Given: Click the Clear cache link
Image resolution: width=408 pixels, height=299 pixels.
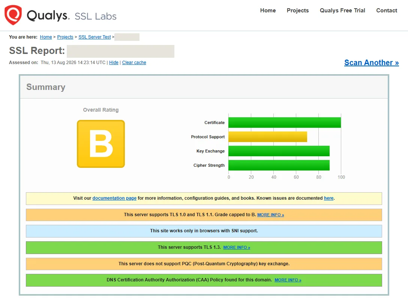Looking at the screenshot, I should 134,63.
